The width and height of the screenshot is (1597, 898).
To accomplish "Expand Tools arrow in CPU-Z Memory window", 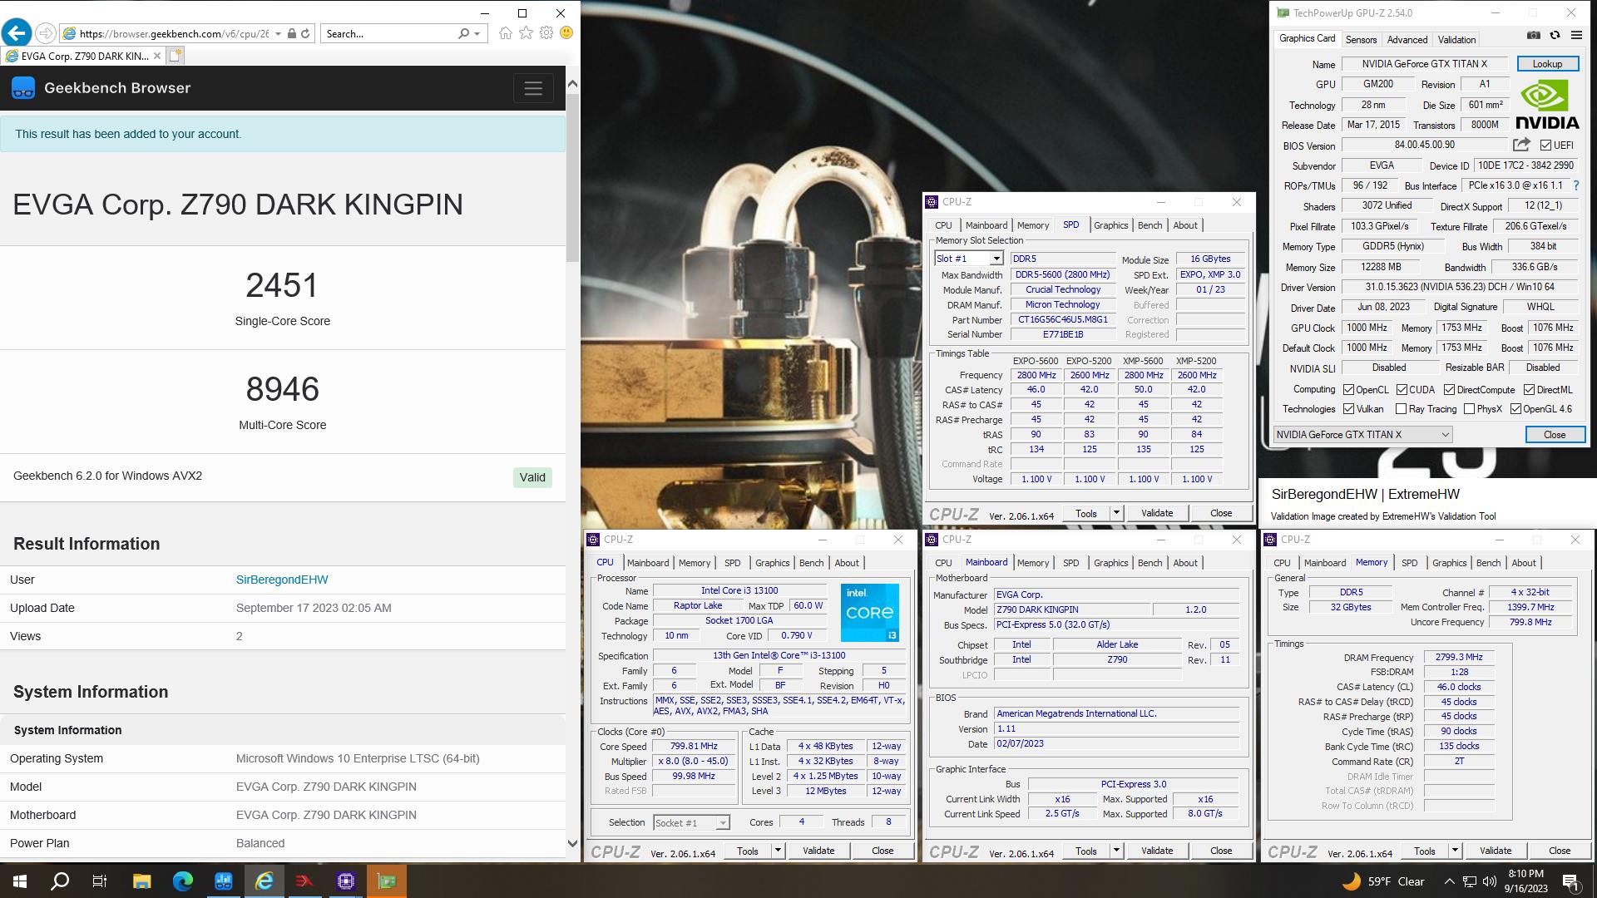I will tap(1455, 851).
